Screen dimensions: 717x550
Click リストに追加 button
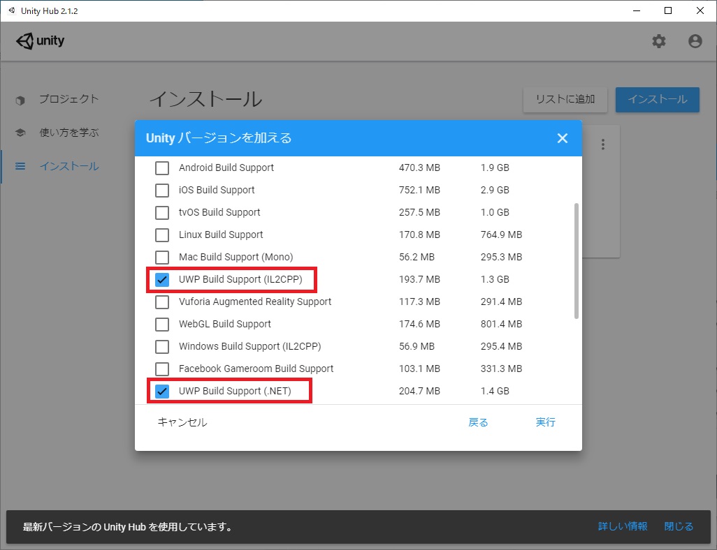[x=565, y=100]
